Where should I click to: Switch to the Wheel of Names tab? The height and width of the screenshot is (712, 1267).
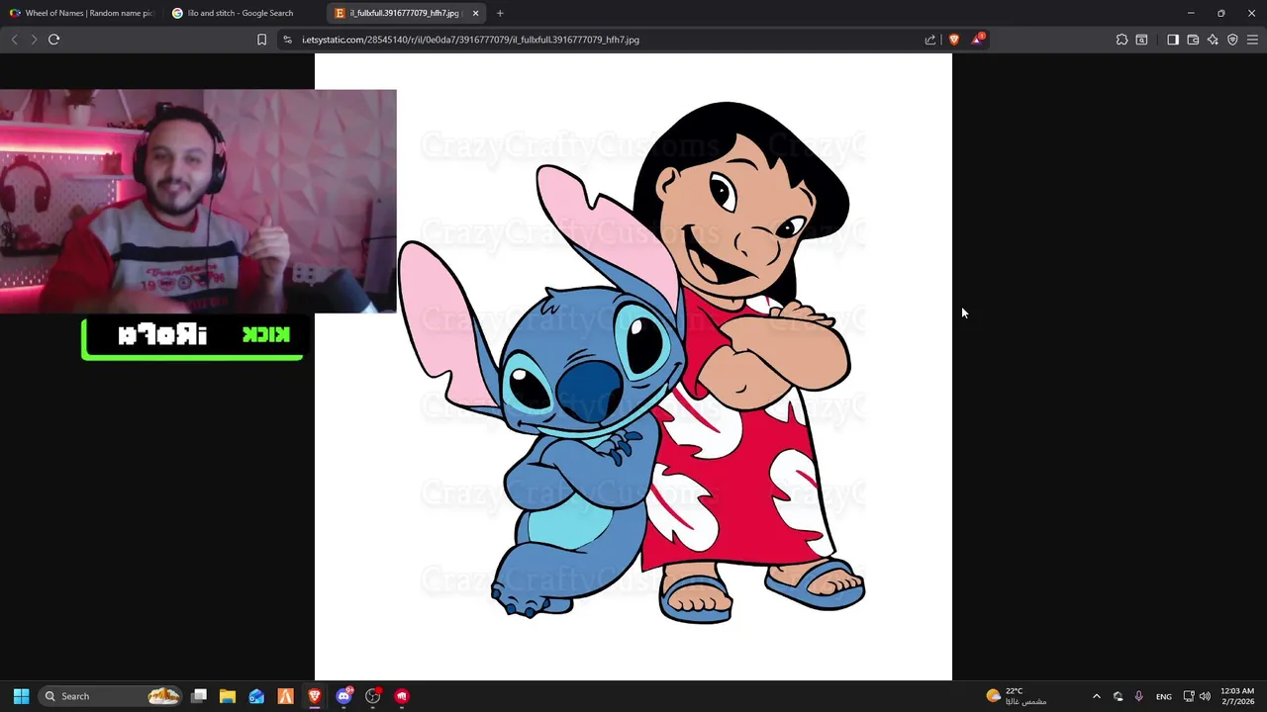click(82, 13)
